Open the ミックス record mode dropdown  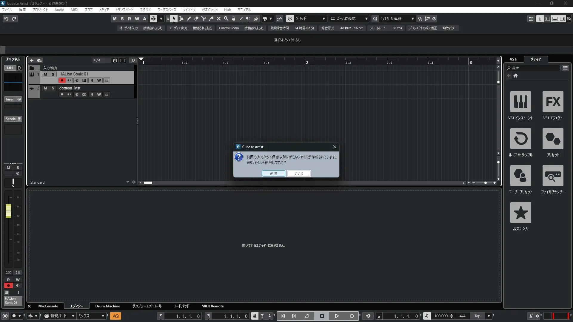[x=91, y=316]
